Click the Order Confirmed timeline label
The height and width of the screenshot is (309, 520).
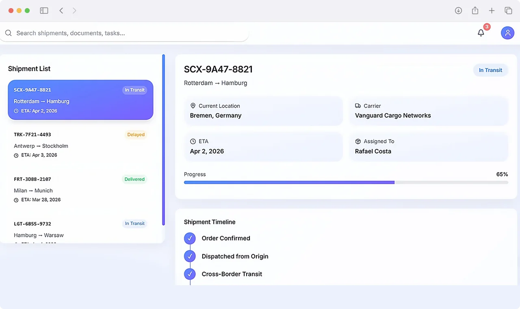point(226,238)
